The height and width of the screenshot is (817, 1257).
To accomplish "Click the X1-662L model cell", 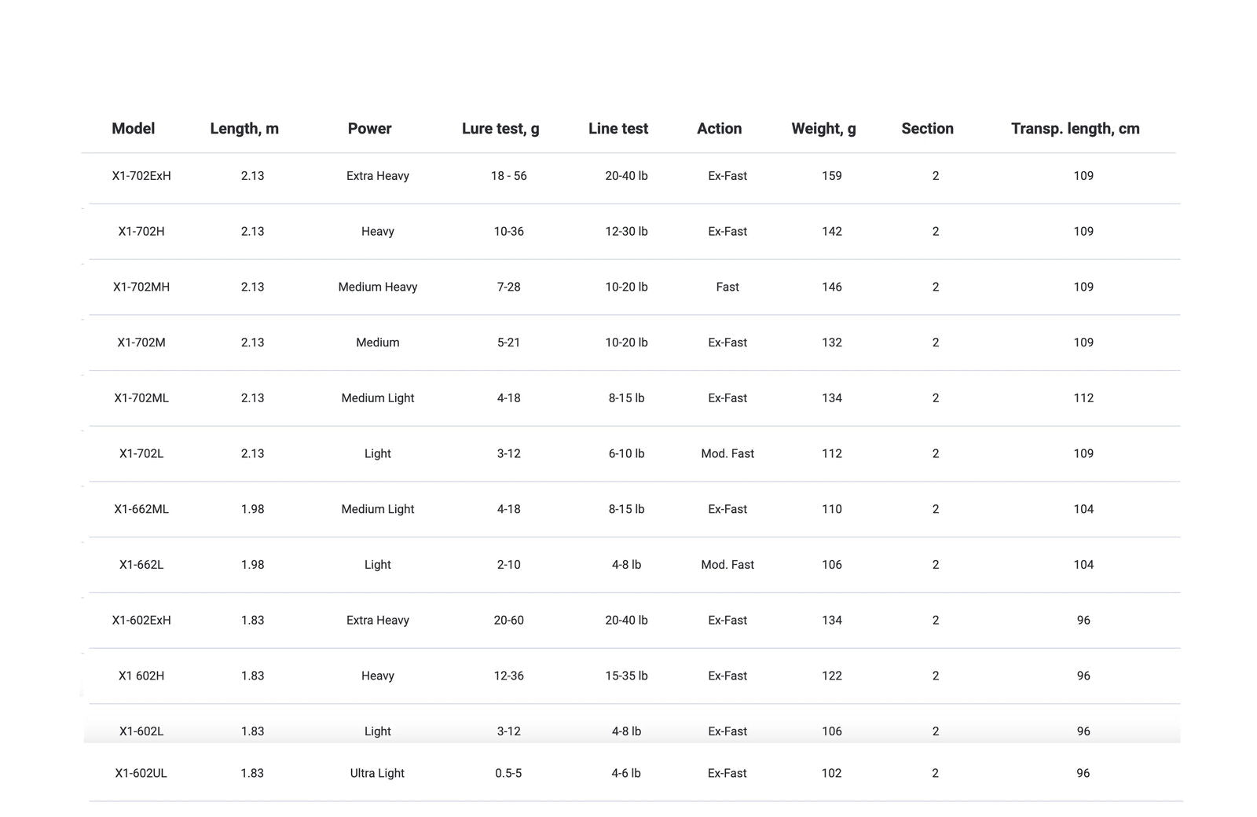I will 141,565.
